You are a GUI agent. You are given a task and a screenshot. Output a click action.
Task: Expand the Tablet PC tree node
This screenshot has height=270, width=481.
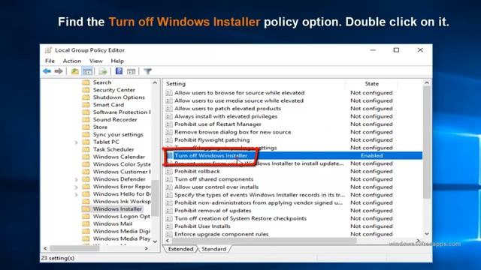[x=77, y=142]
